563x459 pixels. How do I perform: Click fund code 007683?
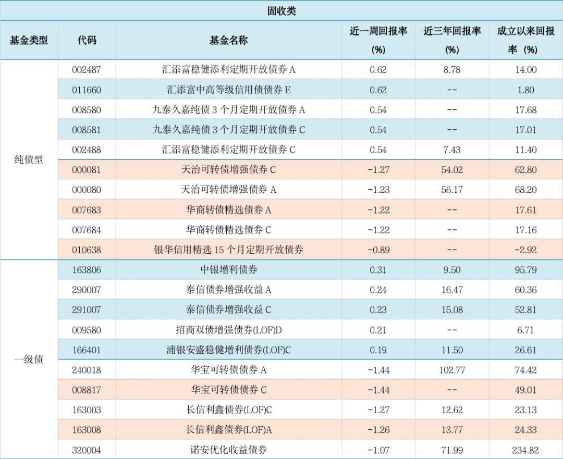(x=87, y=210)
